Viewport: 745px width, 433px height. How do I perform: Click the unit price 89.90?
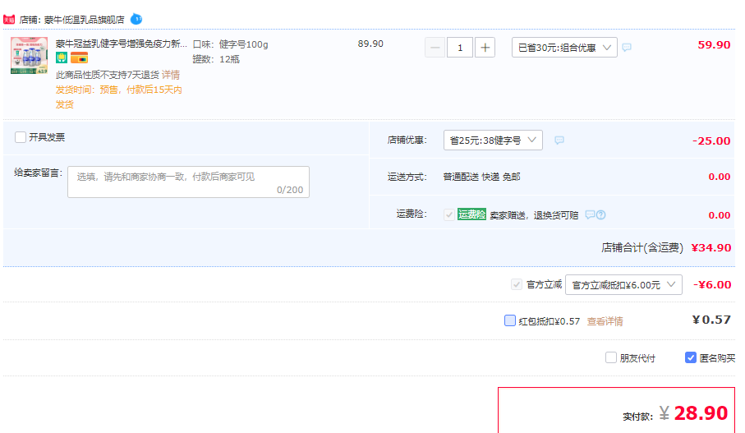(370, 44)
